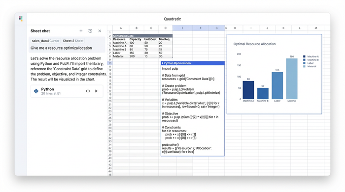This screenshot has height=192, width=345.
Task: Start a new chat with plus icon
Action: click(81, 31)
